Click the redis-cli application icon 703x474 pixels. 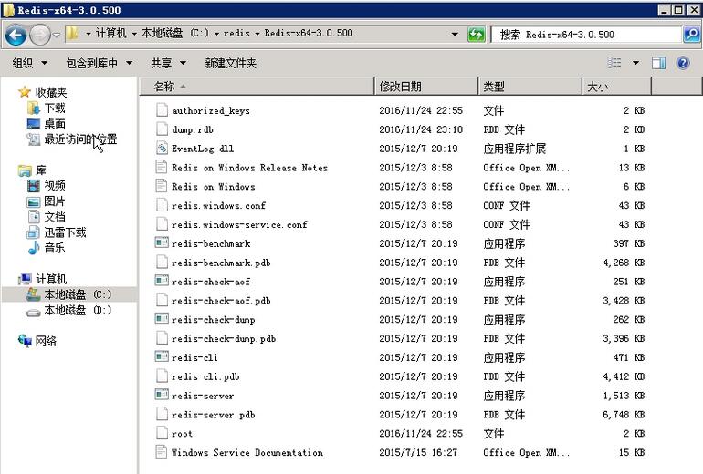[162, 357]
